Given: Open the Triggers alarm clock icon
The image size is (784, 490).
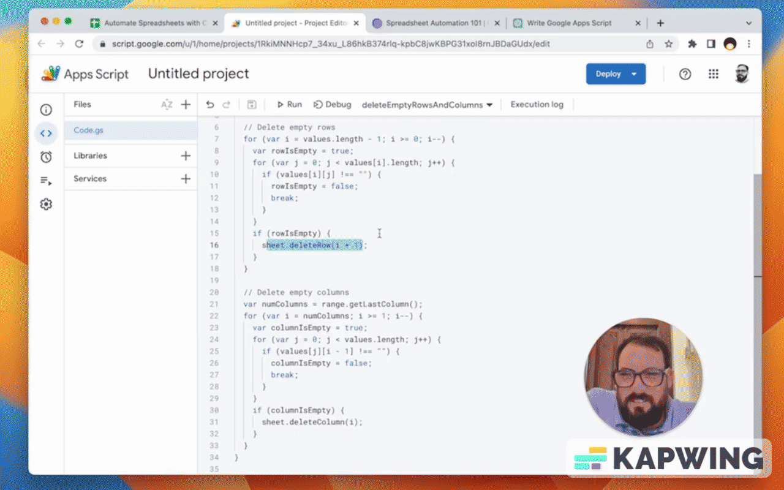Looking at the screenshot, I should point(46,157).
